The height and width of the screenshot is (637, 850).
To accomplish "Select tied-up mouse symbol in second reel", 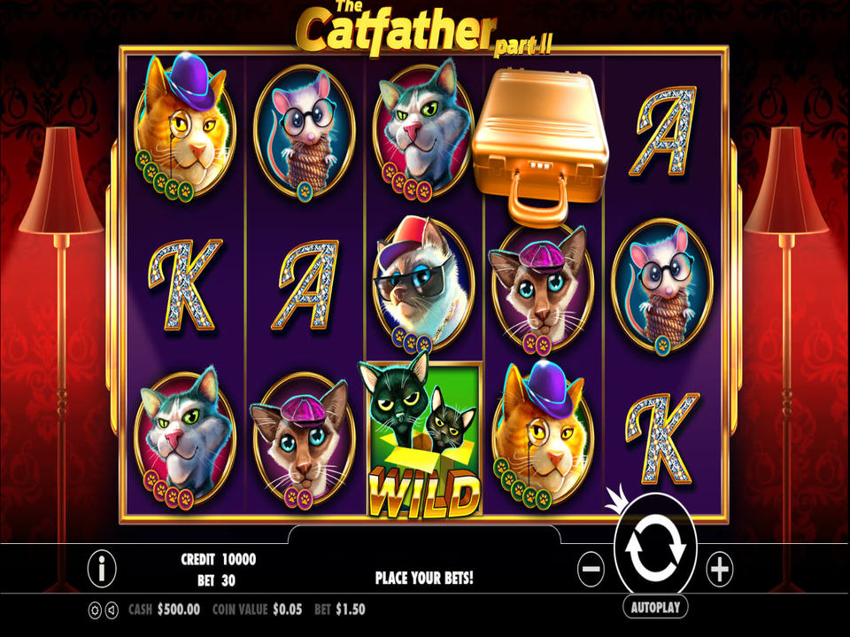I will [304, 132].
